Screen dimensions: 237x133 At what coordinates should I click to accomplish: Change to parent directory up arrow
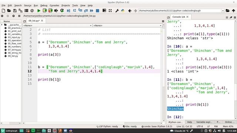coord(234,11)
